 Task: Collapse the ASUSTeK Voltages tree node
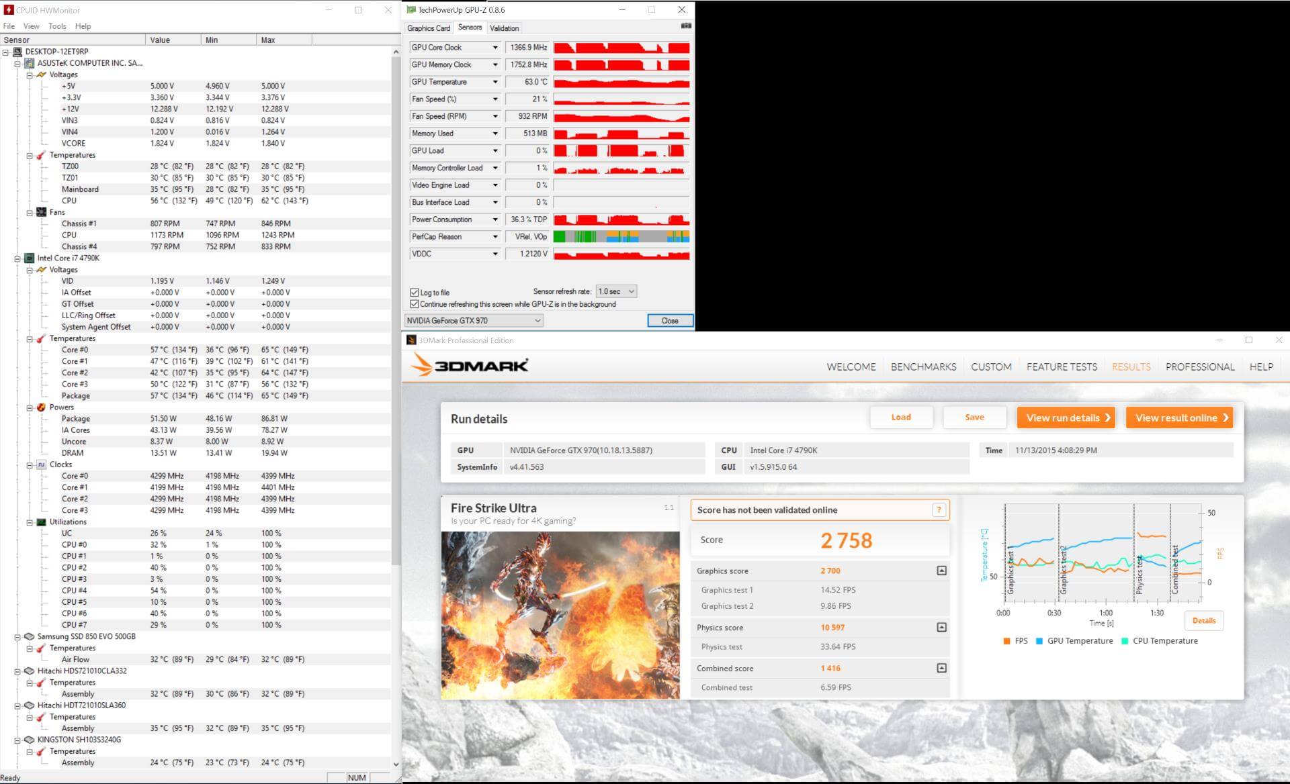[30, 75]
